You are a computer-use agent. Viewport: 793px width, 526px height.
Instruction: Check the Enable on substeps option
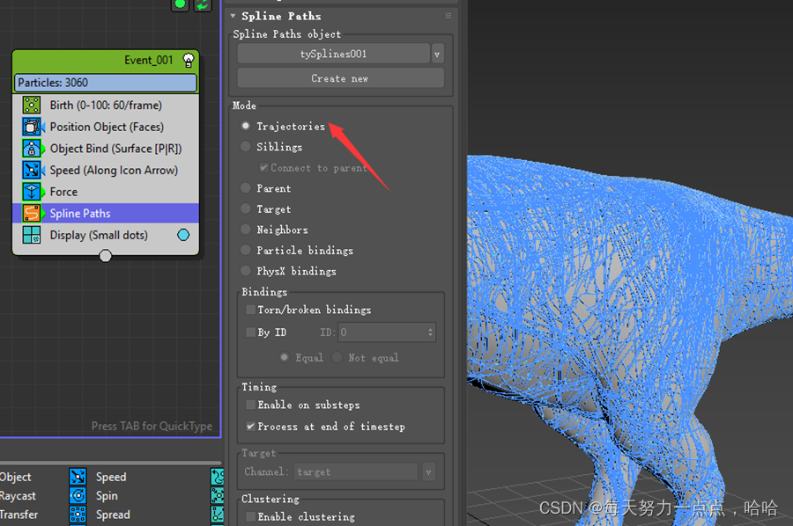249,405
